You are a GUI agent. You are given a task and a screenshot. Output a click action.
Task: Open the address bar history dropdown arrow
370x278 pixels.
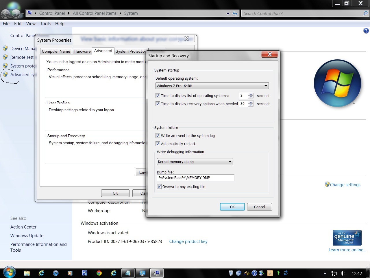click(228, 13)
